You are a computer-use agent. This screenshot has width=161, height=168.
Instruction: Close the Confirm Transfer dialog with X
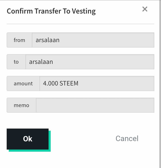145,9
